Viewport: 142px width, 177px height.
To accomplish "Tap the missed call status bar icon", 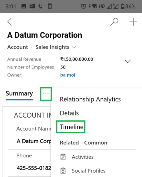I will [41, 6].
